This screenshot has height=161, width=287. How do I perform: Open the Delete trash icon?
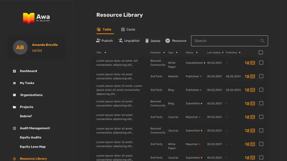pyautogui.click(x=147, y=41)
